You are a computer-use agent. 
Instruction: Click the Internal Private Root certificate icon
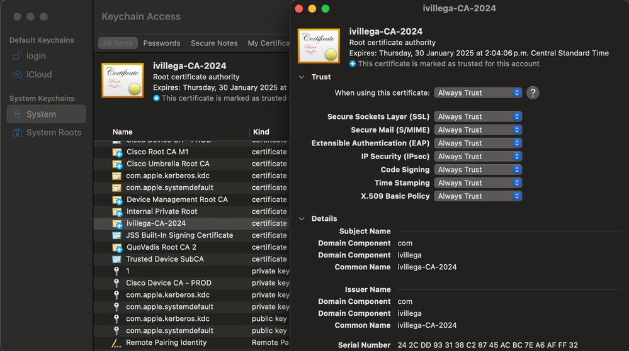click(117, 212)
